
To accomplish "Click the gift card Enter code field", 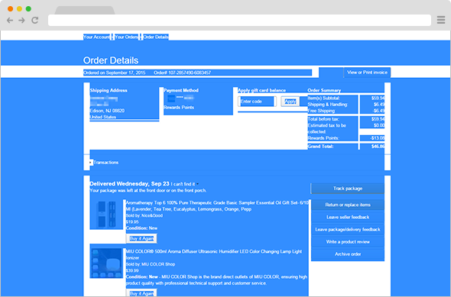I will point(257,102).
